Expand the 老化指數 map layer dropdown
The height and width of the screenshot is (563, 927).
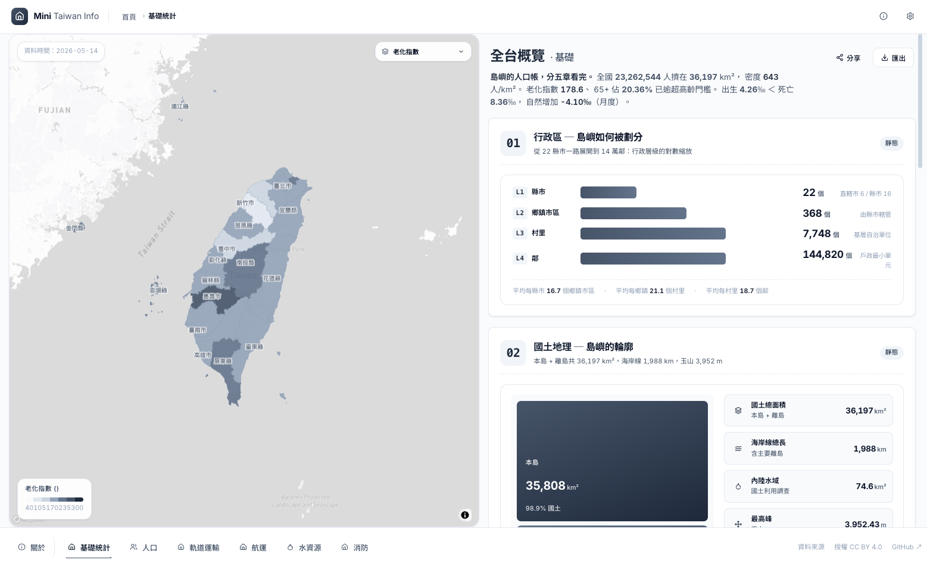point(423,52)
